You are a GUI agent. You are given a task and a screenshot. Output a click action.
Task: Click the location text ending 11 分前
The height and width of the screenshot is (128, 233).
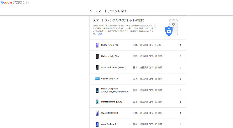click(x=147, y=56)
